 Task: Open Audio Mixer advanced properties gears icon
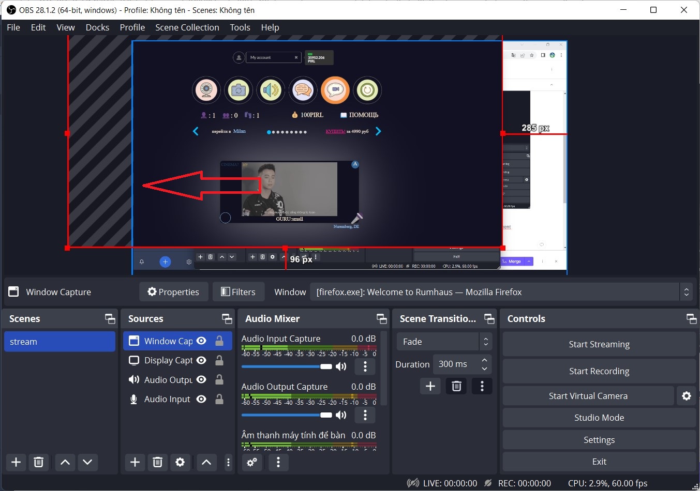(252, 462)
